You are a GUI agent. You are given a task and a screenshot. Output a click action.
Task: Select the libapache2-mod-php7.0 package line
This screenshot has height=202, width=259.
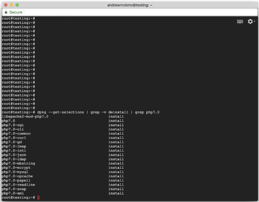coord(25,116)
